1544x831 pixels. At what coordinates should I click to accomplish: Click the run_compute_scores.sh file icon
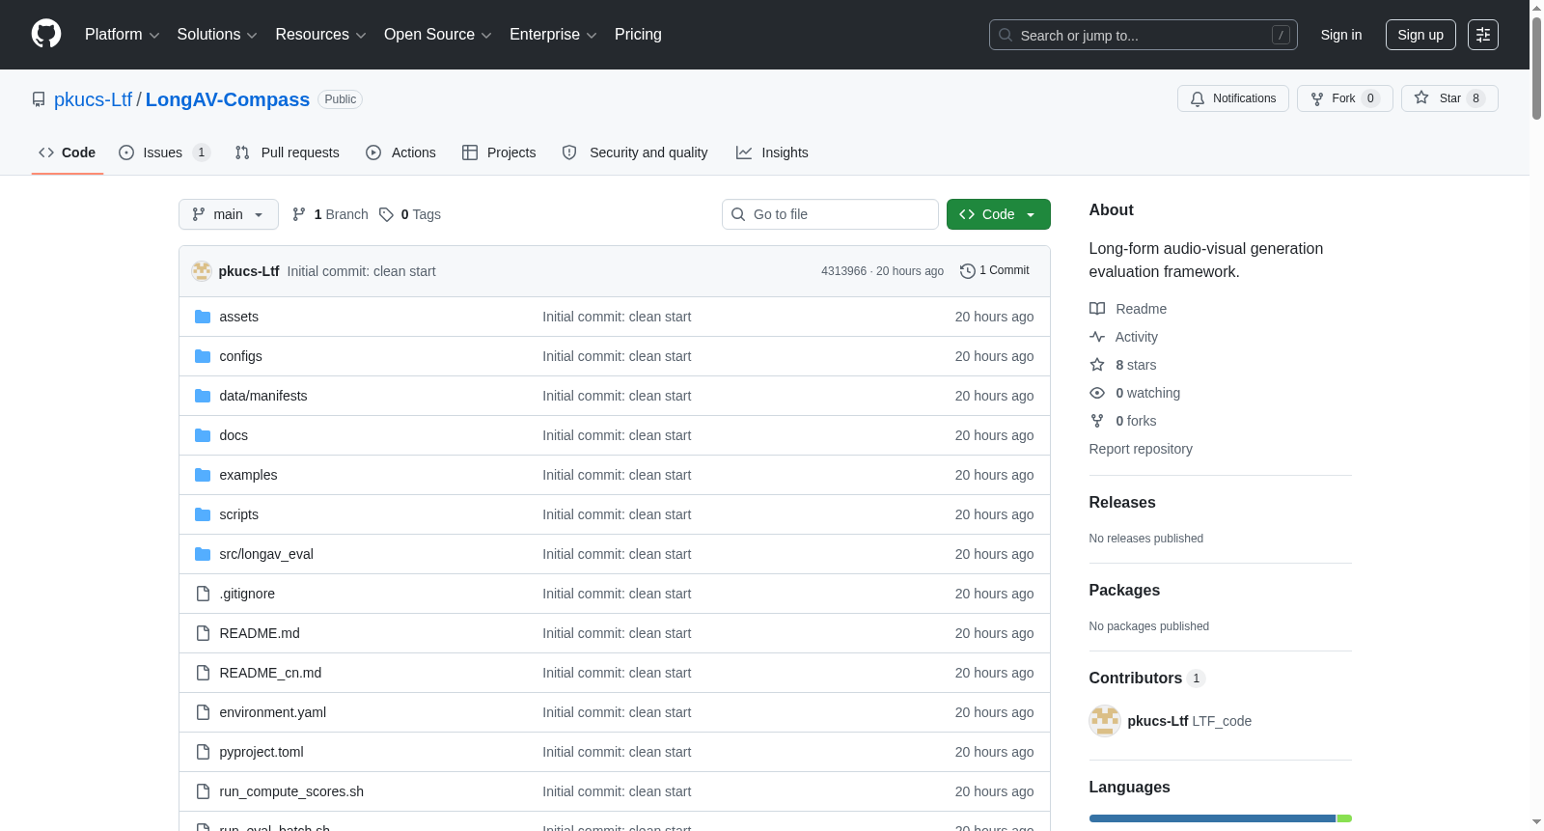point(203,791)
